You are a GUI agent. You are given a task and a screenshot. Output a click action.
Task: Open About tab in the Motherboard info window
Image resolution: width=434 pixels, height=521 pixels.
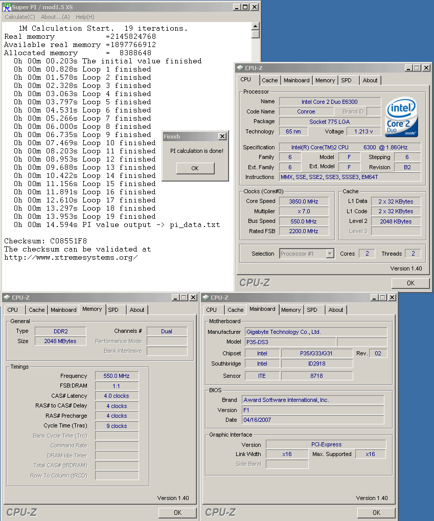(x=336, y=310)
